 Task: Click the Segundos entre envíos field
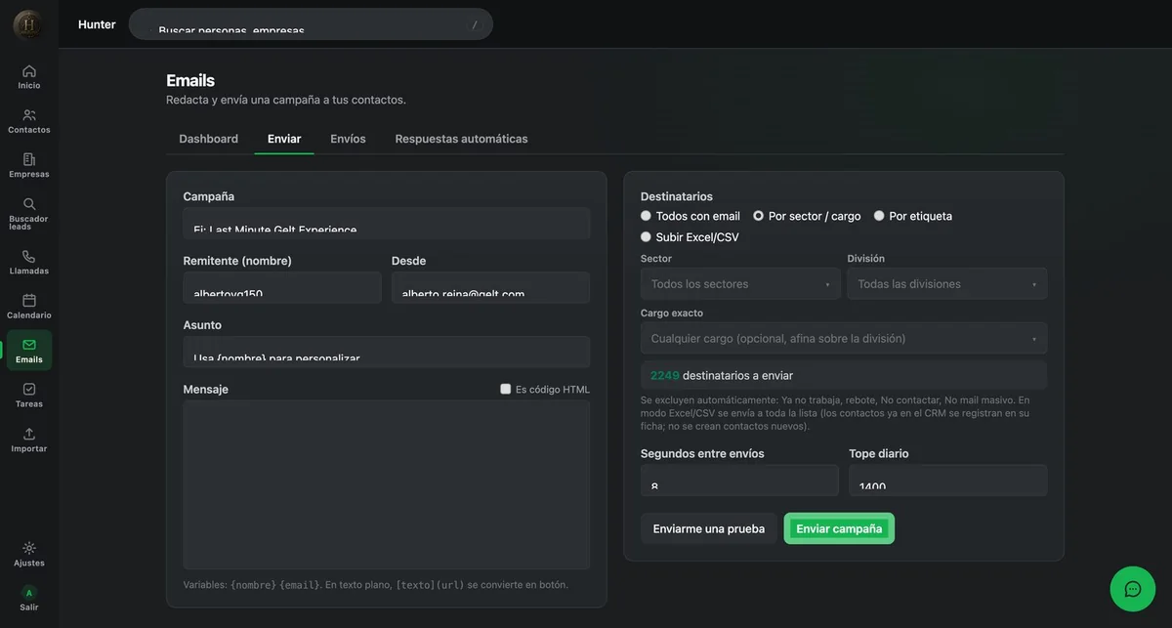739,481
